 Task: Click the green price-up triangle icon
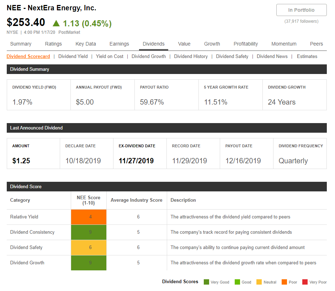(x=56, y=23)
